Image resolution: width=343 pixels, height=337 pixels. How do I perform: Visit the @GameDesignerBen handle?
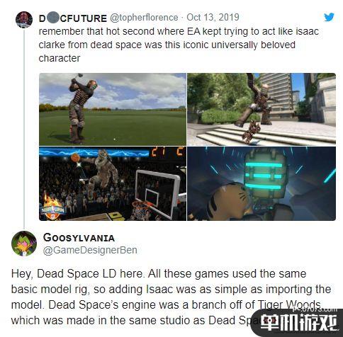pyautogui.click(x=90, y=251)
